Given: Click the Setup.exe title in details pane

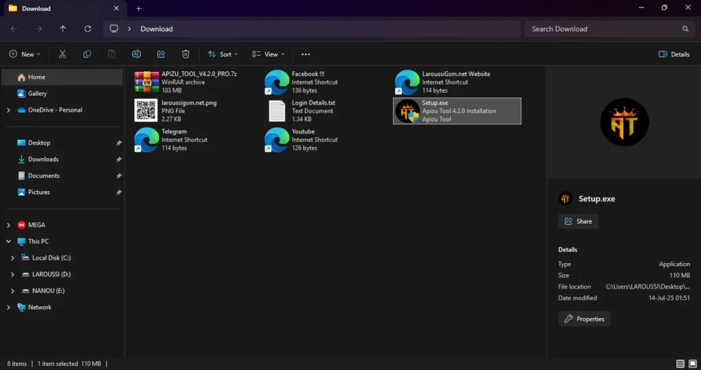Looking at the screenshot, I should [x=597, y=199].
